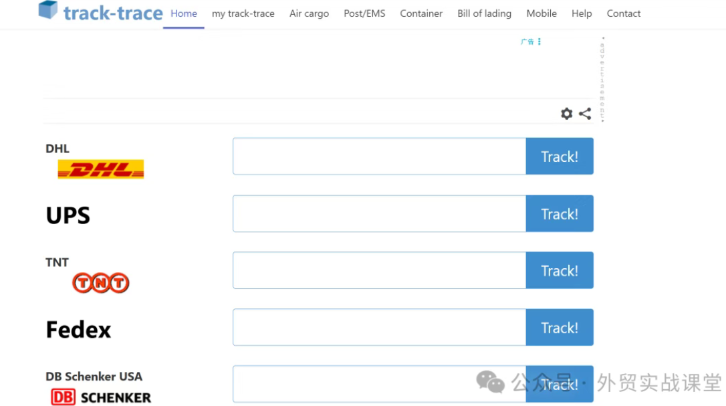Click the orange TNT logo
Image resolution: width=726 pixels, height=406 pixels.
(100, 283)
